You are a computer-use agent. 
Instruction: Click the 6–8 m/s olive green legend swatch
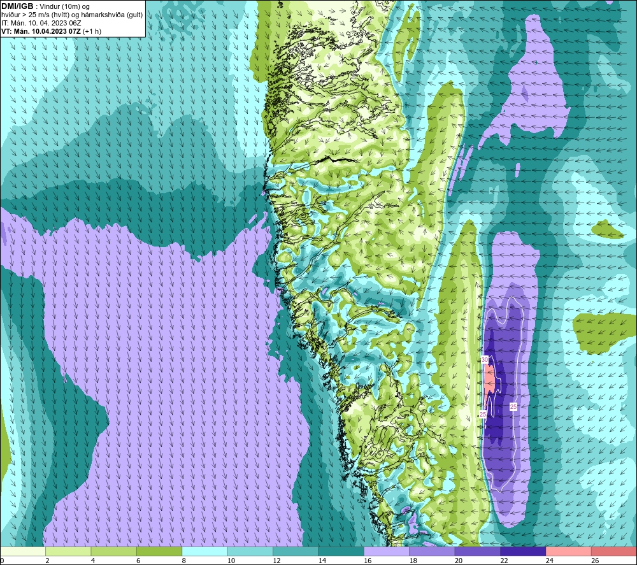159,552
